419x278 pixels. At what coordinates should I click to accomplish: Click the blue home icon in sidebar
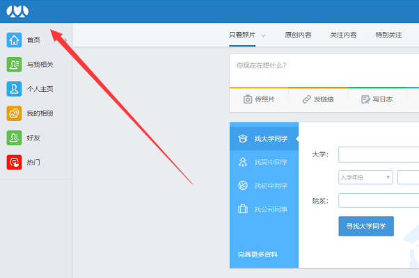14,40
